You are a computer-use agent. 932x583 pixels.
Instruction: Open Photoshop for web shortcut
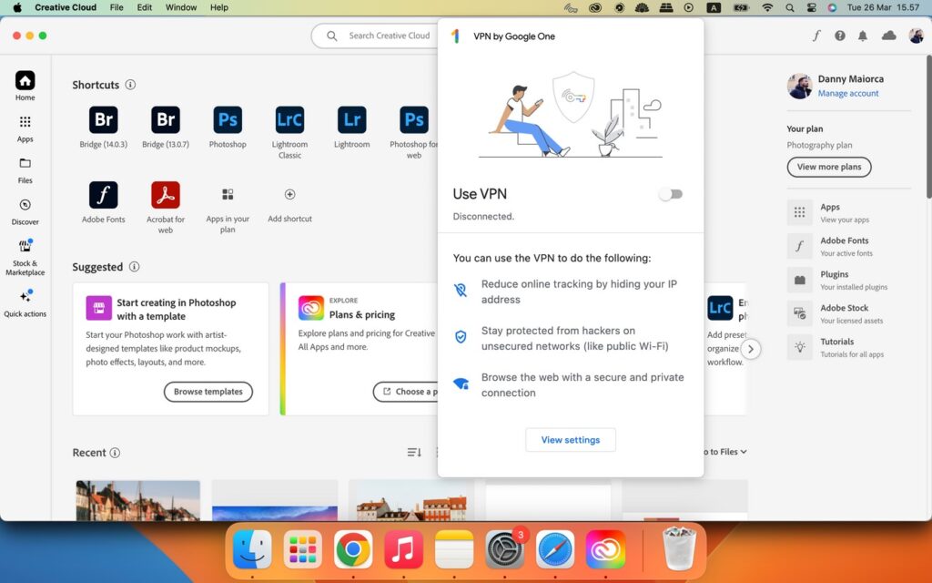(414, 120)
